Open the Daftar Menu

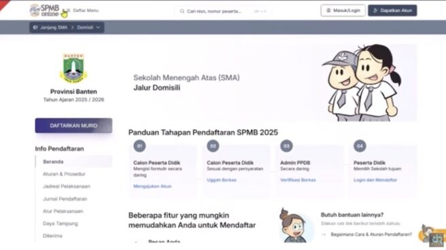(x=82, y=10)
